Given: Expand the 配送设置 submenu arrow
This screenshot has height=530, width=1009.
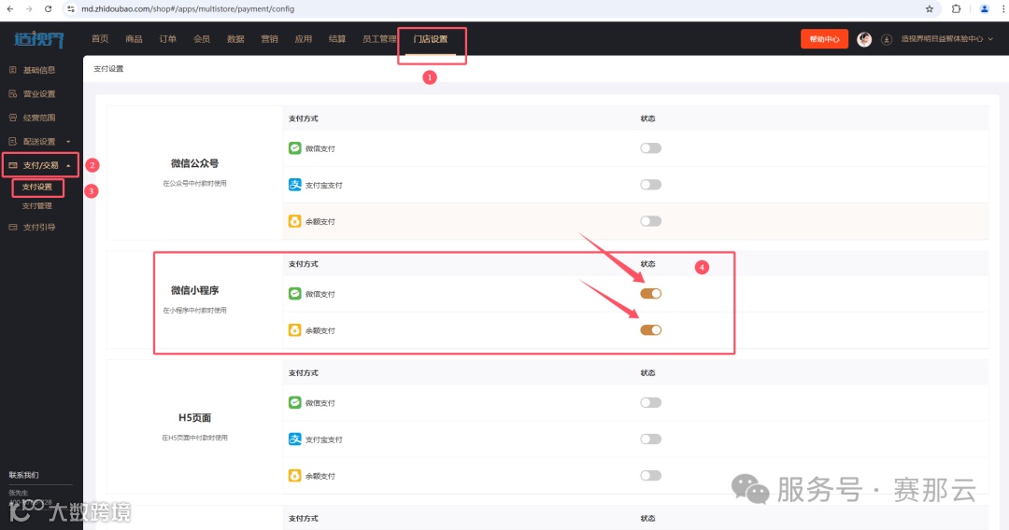Looking at the screenshot, I should 68,141.
